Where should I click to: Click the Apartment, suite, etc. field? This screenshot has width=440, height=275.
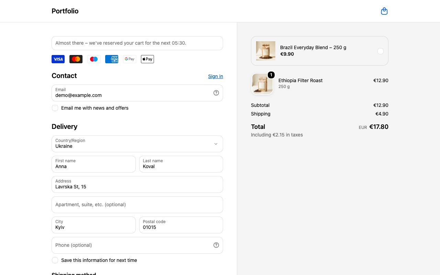click(137, 205)
